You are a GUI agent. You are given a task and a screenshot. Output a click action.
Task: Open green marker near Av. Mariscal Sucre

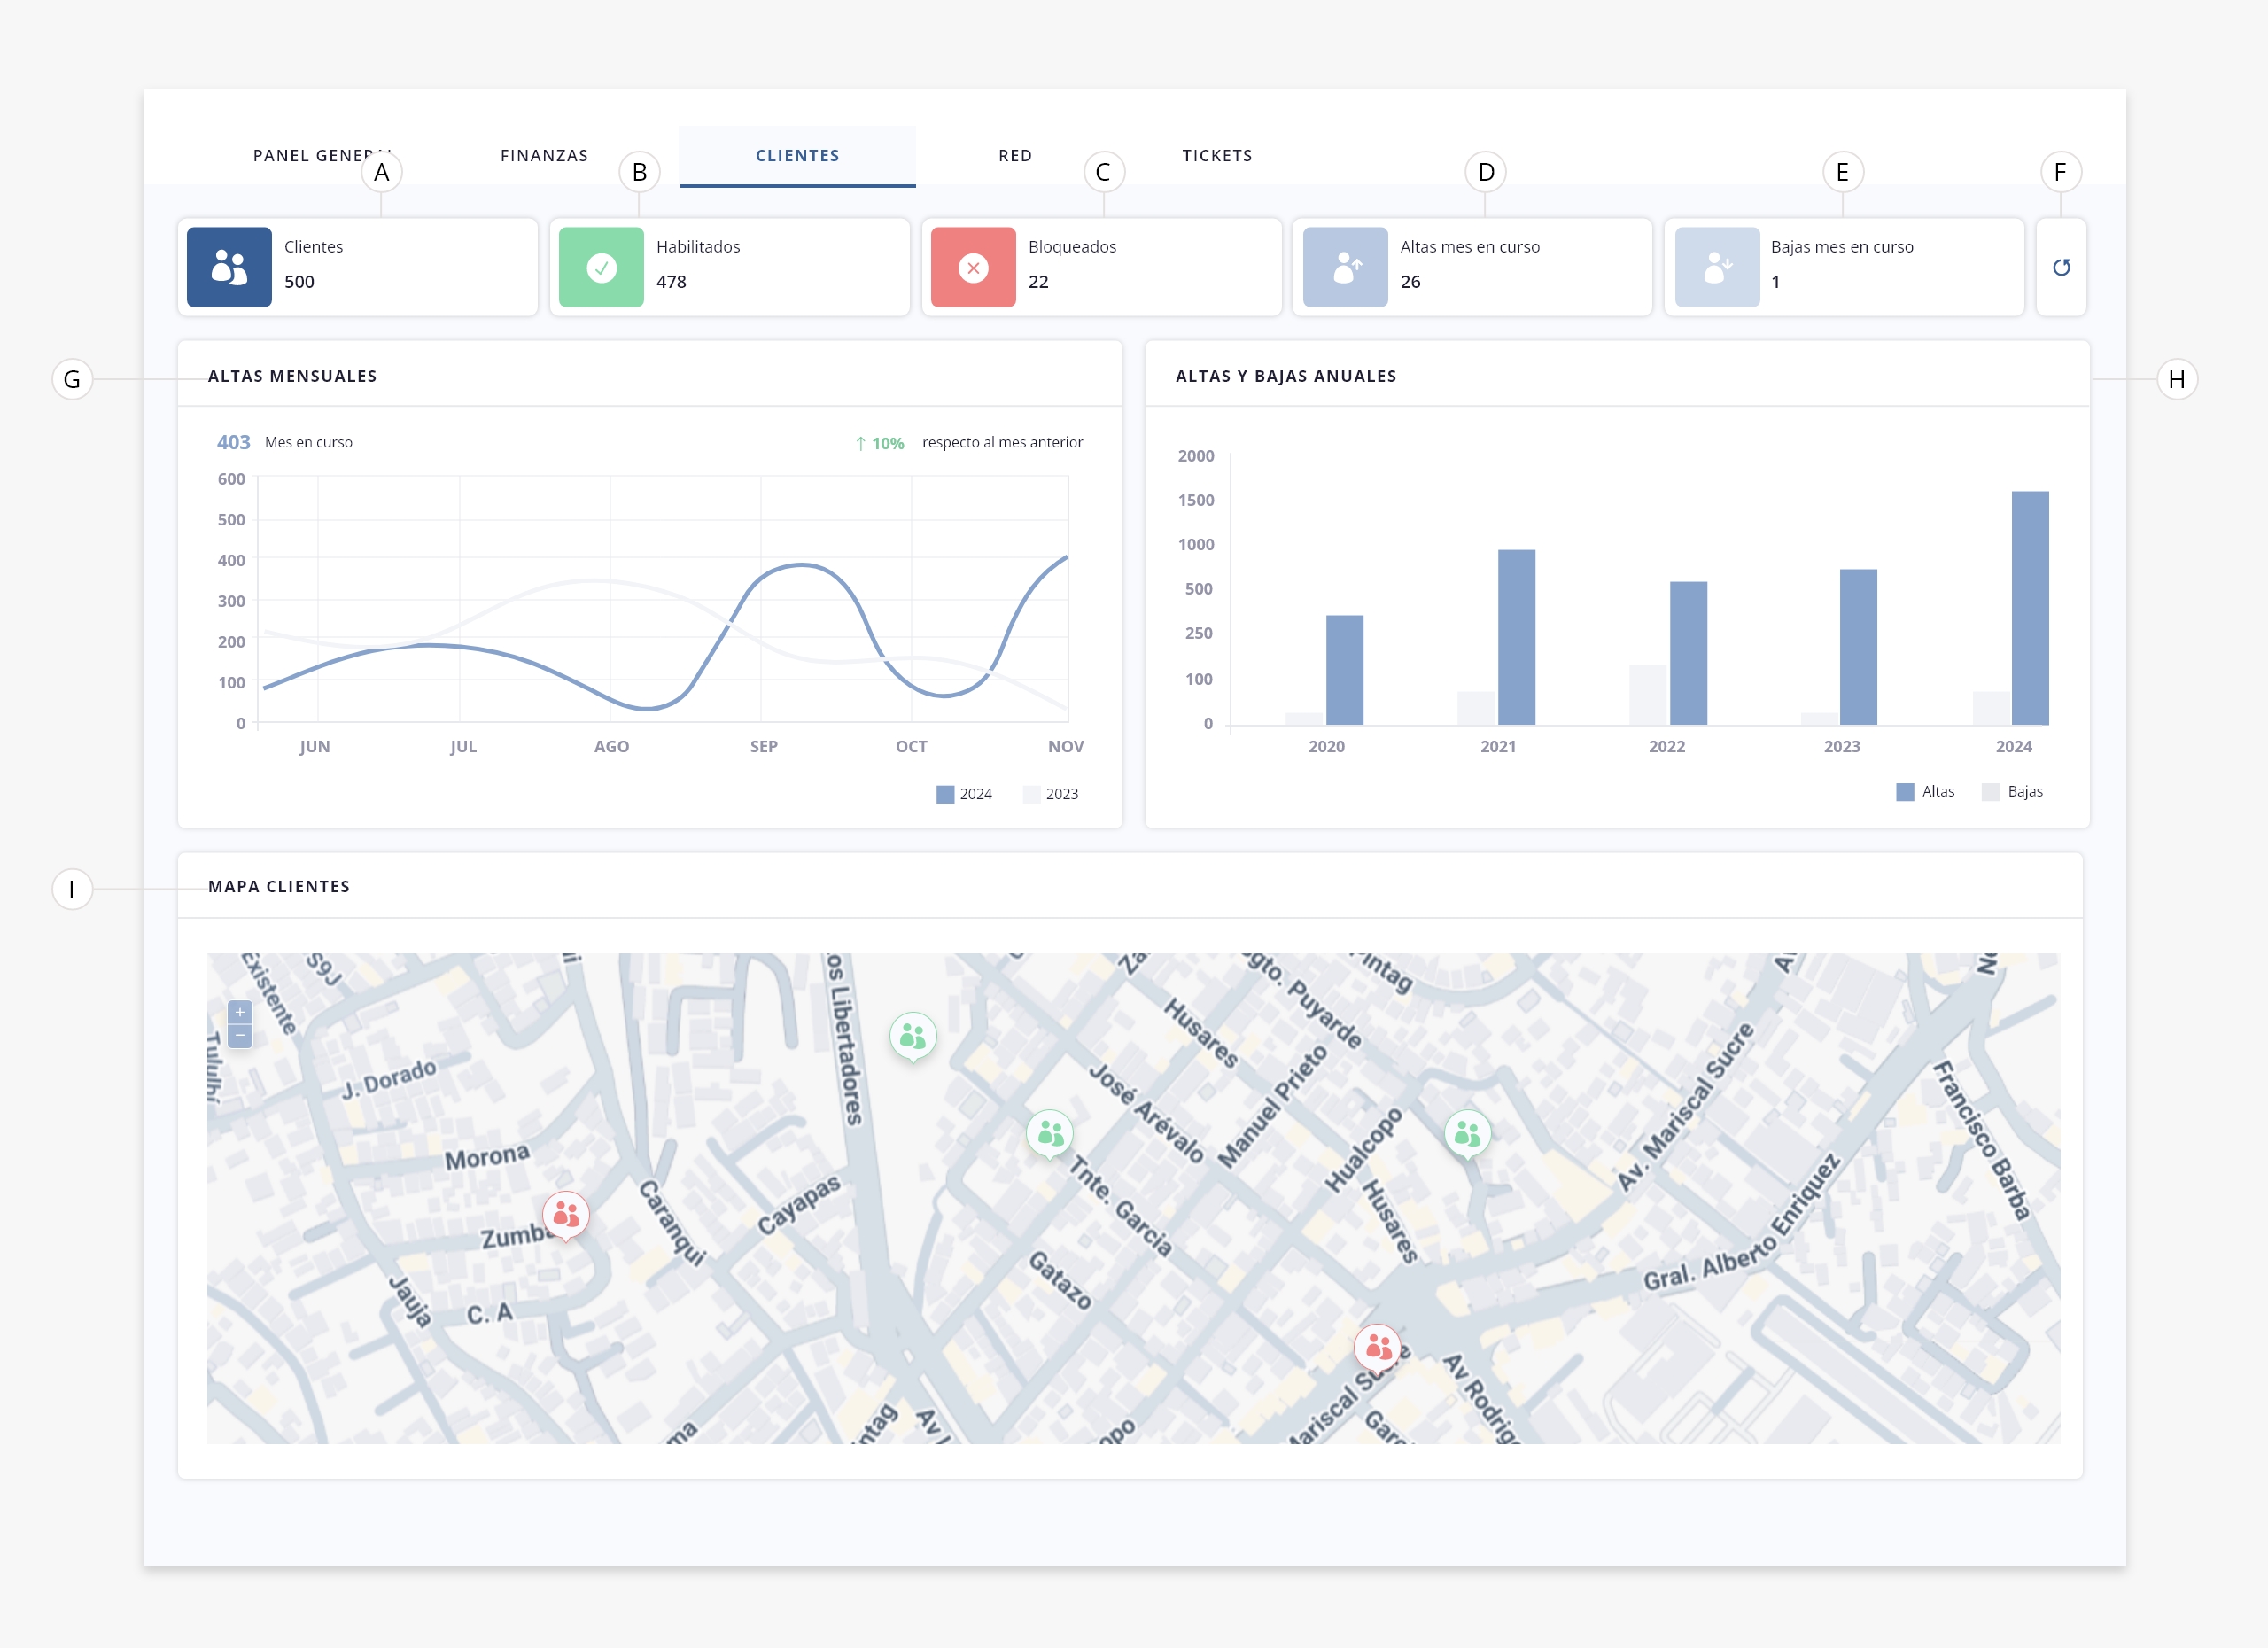coord(1467,1132)
